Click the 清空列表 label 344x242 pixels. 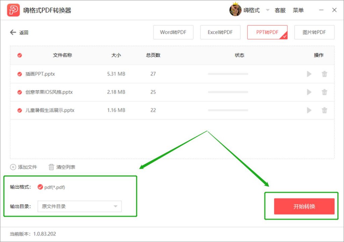click(66, 167)
